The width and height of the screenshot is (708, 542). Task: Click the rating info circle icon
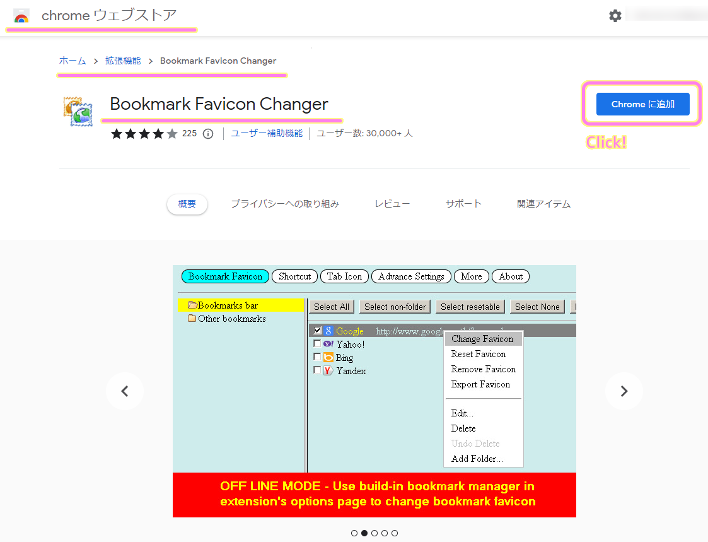pos(208,134)
